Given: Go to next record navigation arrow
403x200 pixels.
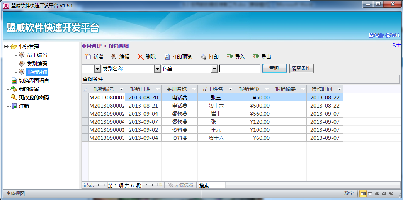Looking at the screenshot, I should 146,185.
